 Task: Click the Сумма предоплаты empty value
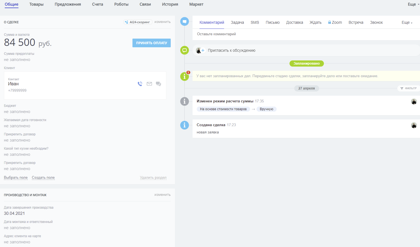[17, 60]
